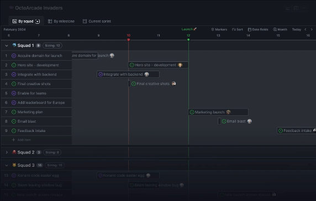Open the Date fields menu
The image size is (316, 201).
coord(258,29)
